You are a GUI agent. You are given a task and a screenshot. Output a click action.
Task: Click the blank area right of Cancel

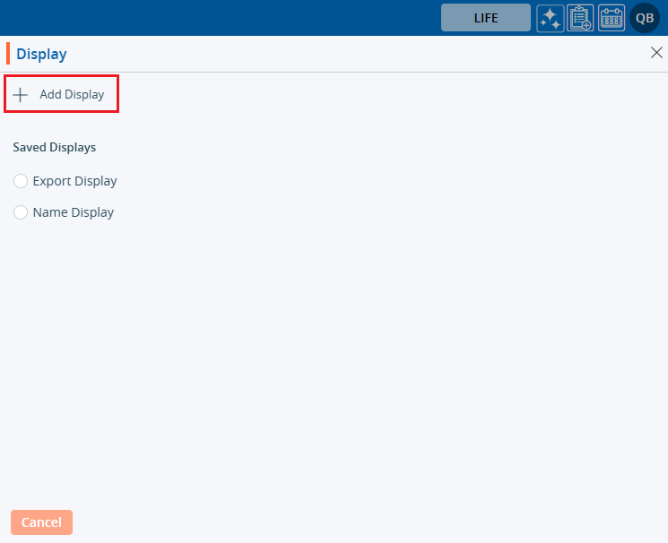359,522
